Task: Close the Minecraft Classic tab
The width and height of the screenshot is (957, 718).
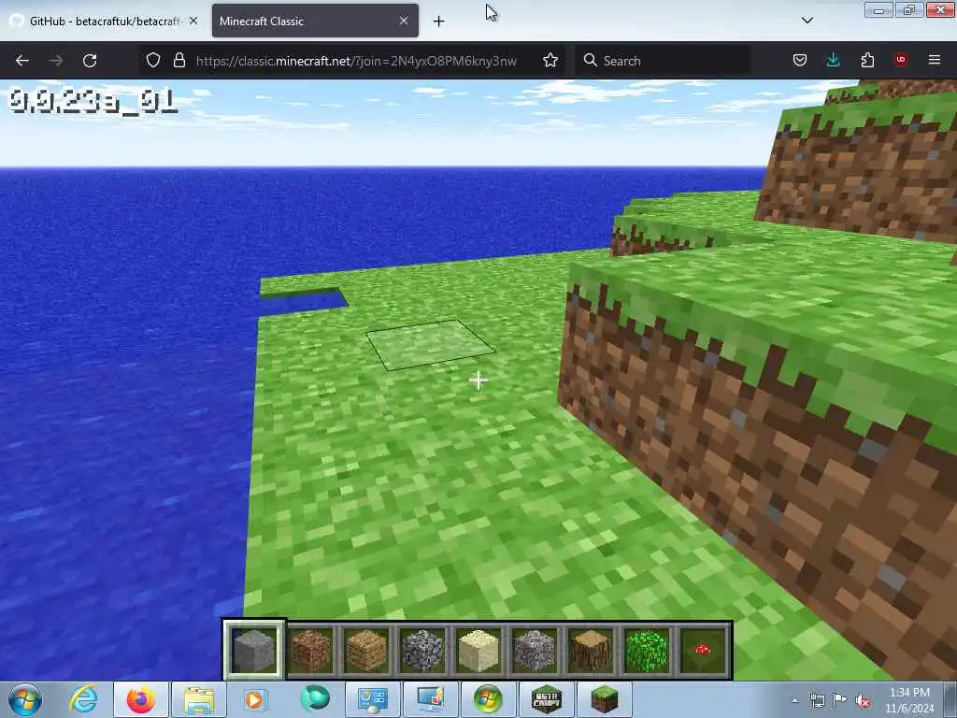Action: (x=404, y=21)
